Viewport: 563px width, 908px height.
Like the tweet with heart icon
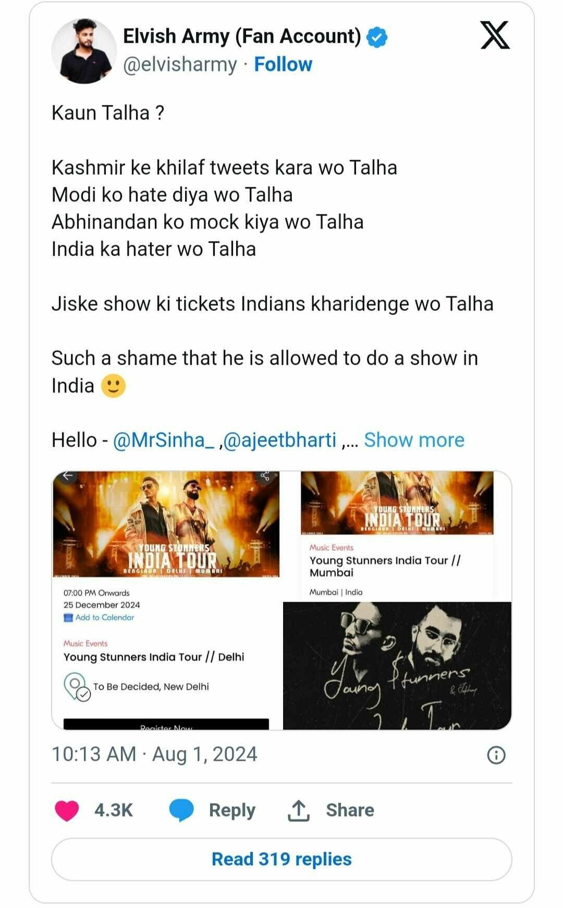point(67,810)
